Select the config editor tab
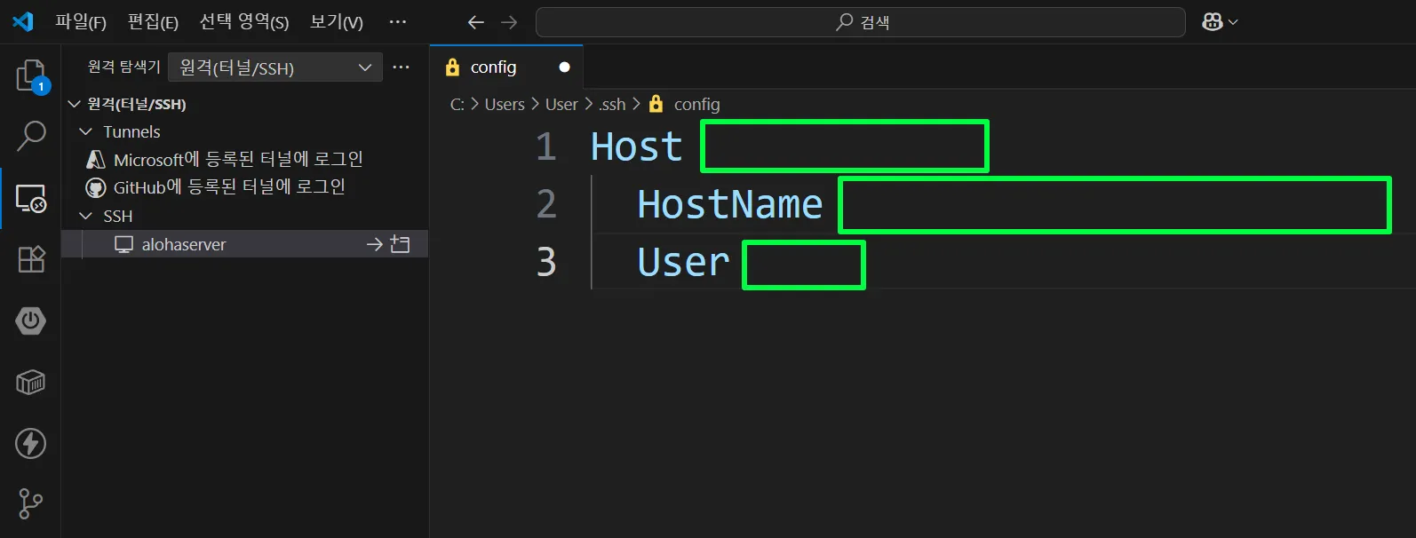The height and width of the screenshot is (538, 1416). point(506,67)
